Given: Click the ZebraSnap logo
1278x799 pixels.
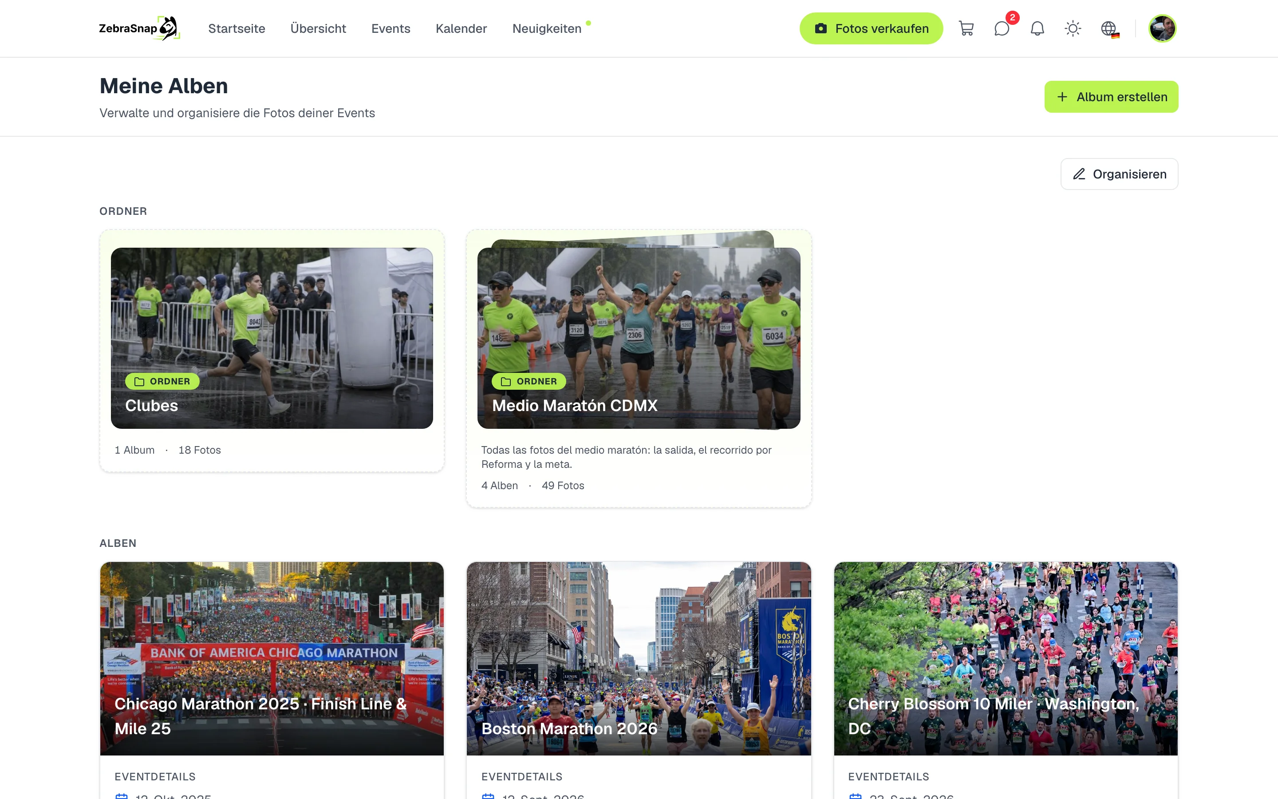Looking at the screenshot, I should (139, 28).
